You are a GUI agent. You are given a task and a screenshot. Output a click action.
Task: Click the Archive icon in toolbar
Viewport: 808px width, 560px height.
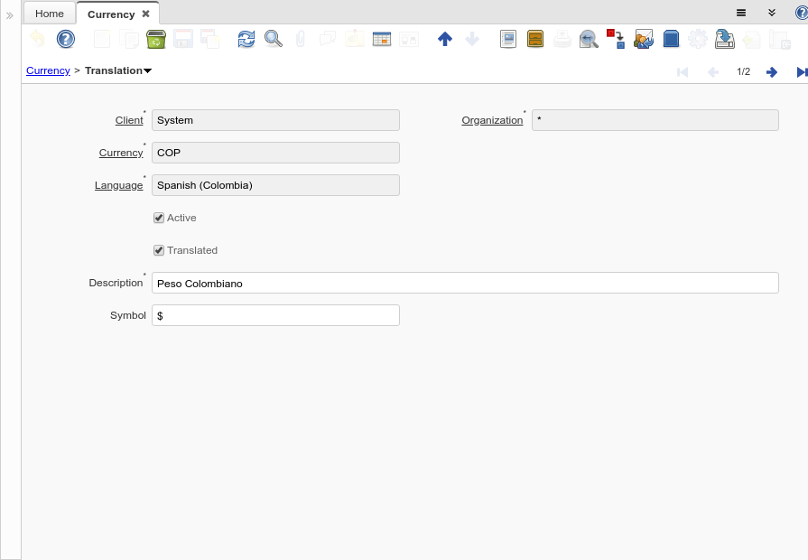[x=535, y=39]
